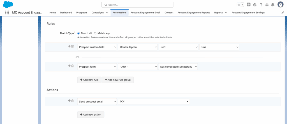The width and height of the screenshot is (287, 124).
Task: Go to the Home tab
Action: coord(53,13)
